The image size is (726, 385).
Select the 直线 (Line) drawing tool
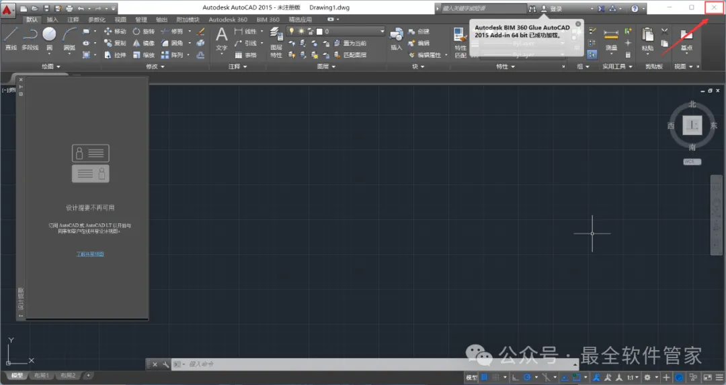coord(11,38)
